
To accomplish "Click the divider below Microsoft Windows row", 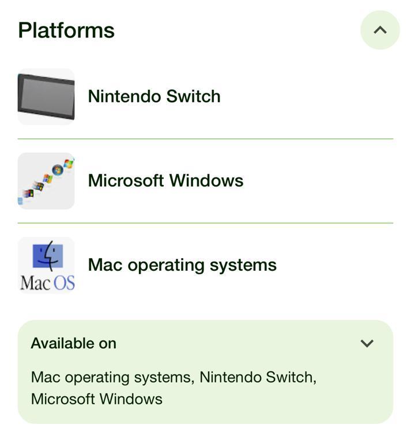I will [x=205, y=223].
